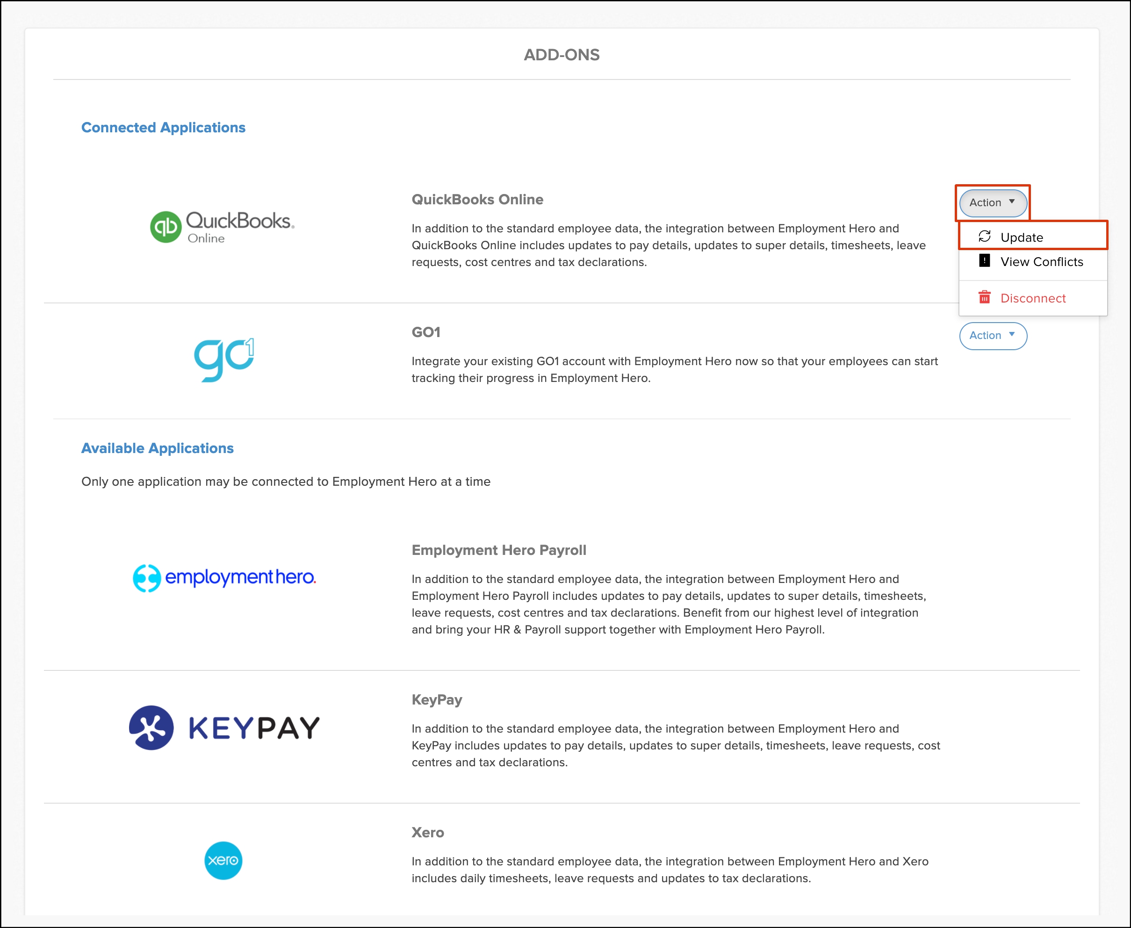Click the KeyPay logo

tap(224, 727)
